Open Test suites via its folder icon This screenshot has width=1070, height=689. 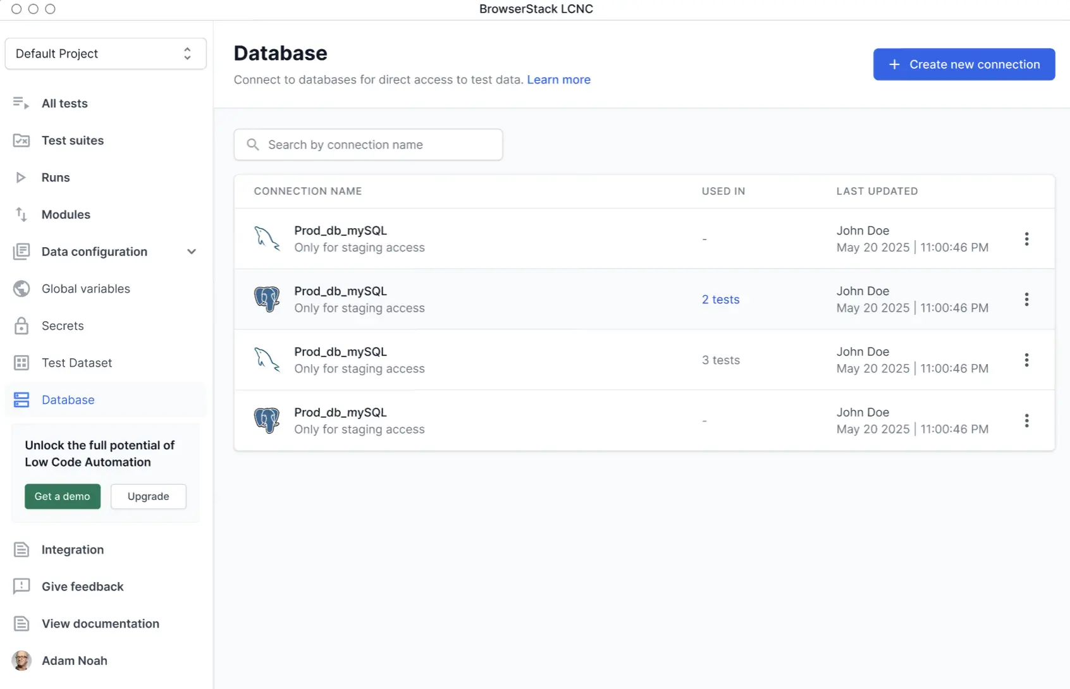pyautogui.click(x=21, y=140)
